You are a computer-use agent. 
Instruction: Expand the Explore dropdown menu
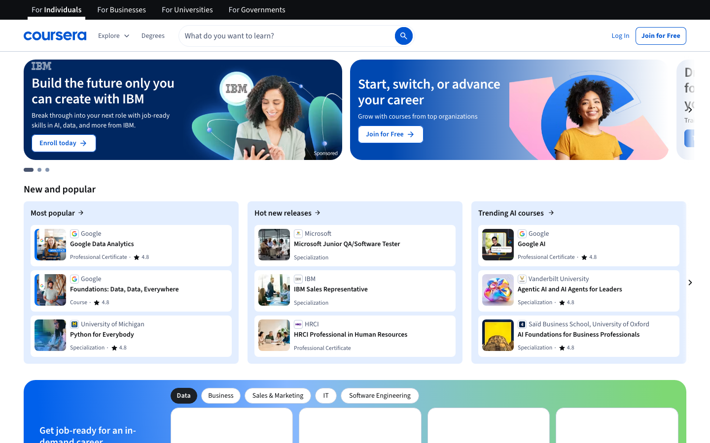pyautogui.click(x=113, y=36)
